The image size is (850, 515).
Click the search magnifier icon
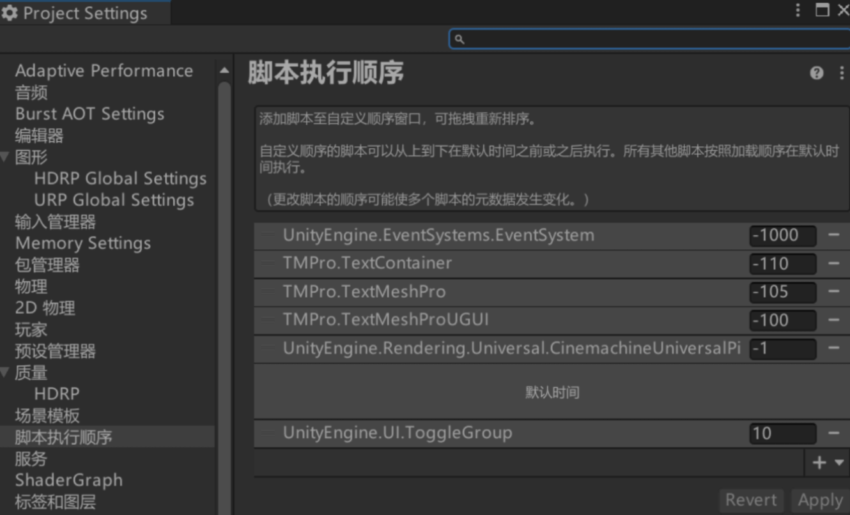(x=459, y=40)
